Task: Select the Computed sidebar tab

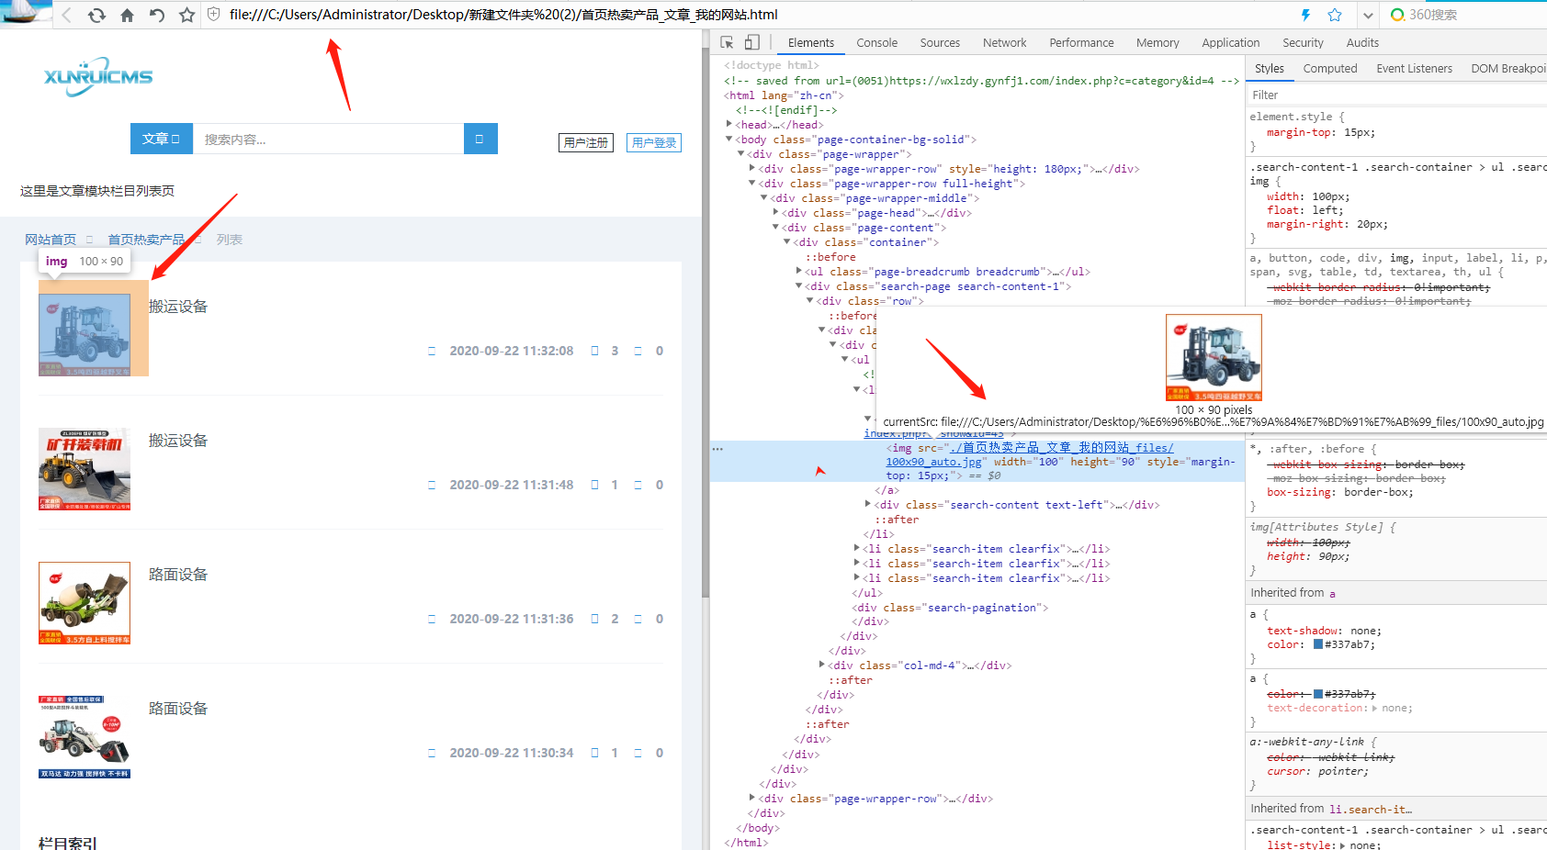Action: tap(1329, 68)
